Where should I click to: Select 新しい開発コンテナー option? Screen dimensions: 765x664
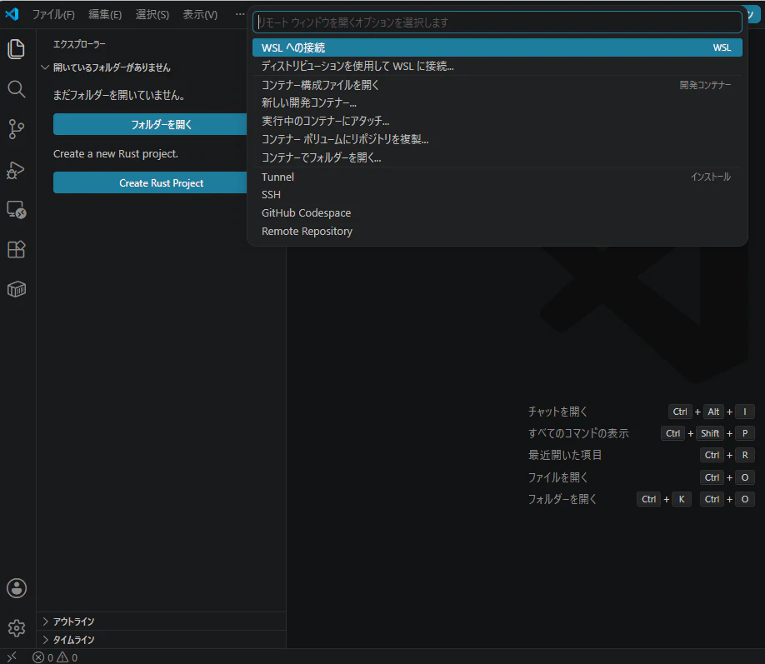[497, 103]
